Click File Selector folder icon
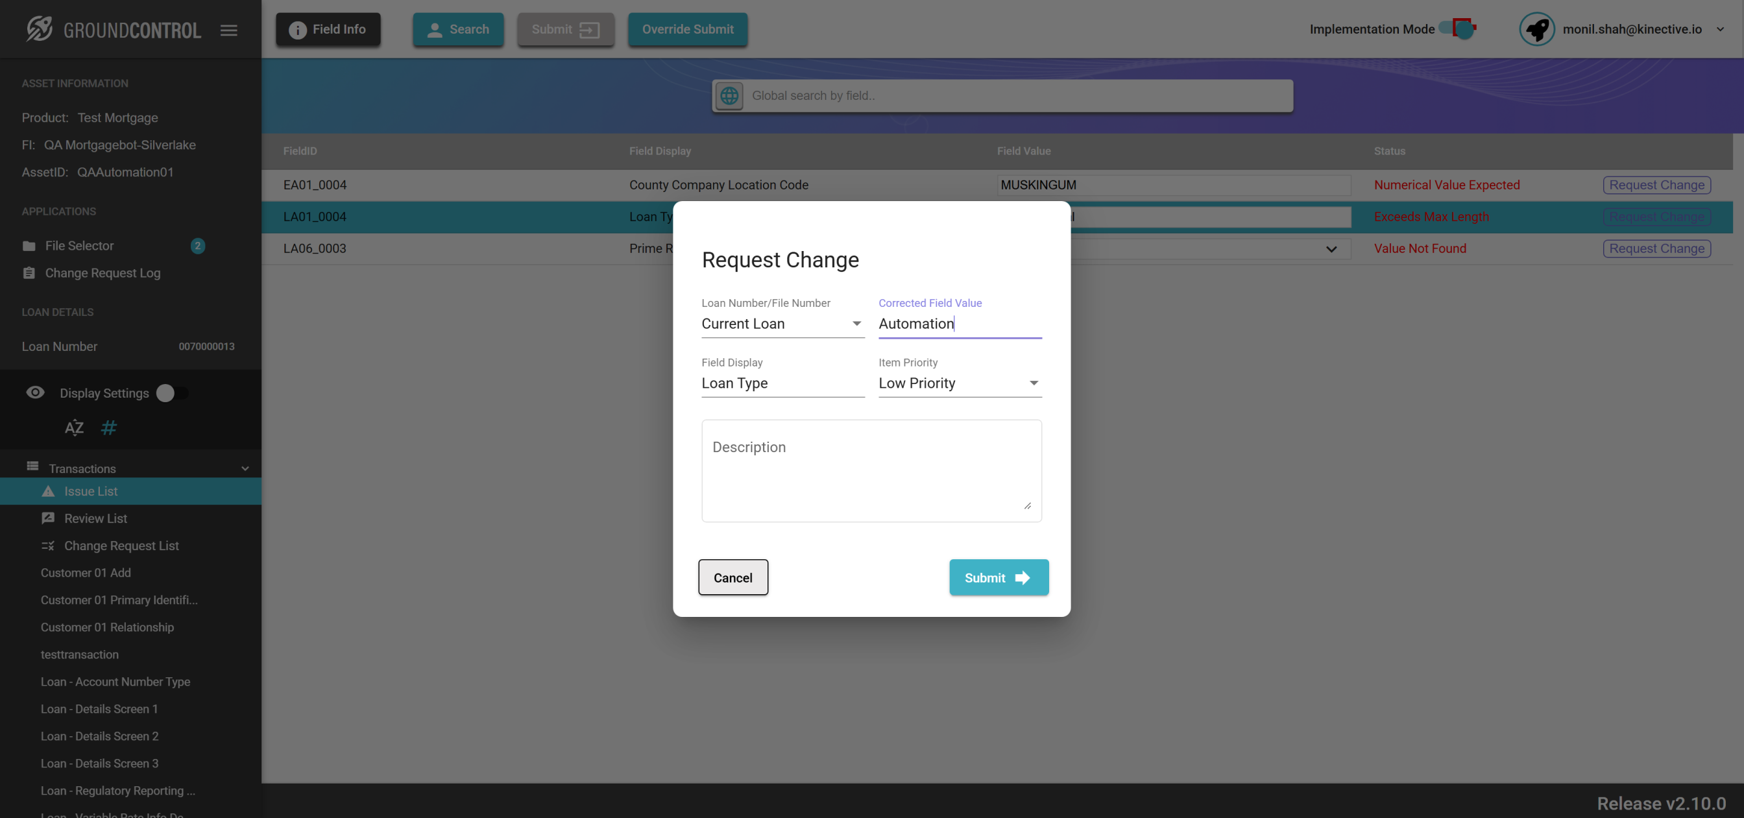 (29, 246)
